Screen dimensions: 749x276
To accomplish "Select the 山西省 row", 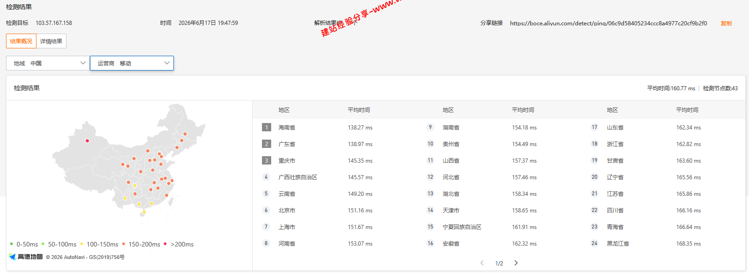I will coord(499,160).
